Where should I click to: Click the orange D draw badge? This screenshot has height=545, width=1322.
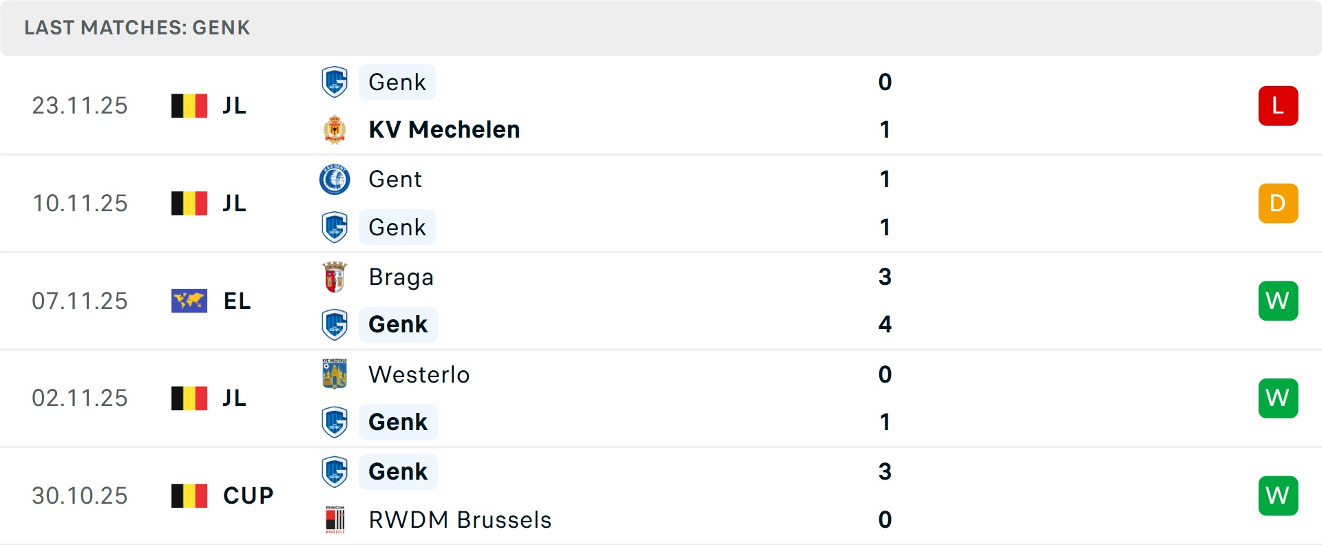(1278, 203)
